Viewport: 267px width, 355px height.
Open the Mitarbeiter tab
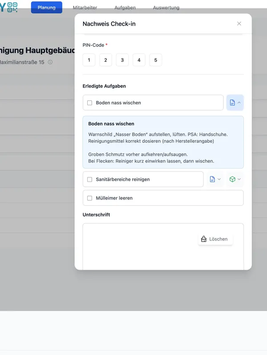[85, 8]
